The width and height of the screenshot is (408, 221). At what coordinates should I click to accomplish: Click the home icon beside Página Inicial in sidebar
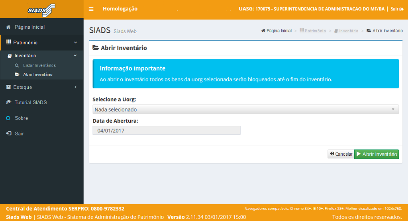8,27
